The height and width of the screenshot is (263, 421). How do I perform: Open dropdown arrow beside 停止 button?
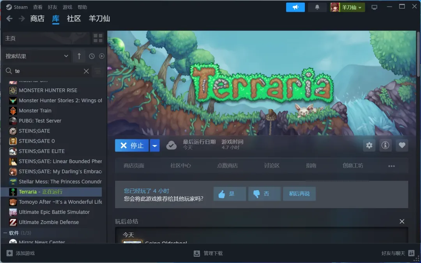[155, 145]
